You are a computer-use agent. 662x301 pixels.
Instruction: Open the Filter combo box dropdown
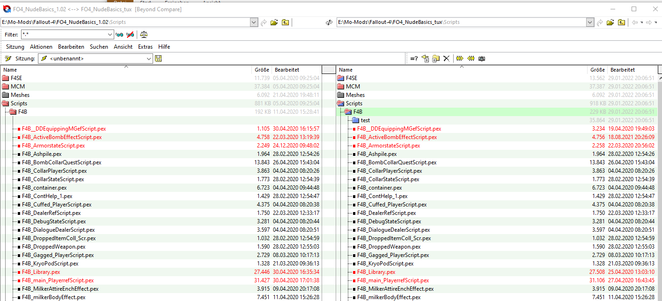[x=110, y=34]
